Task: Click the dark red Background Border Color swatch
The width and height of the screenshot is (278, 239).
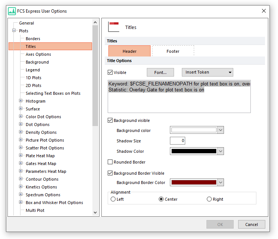Action: click(x=193, y=183)
